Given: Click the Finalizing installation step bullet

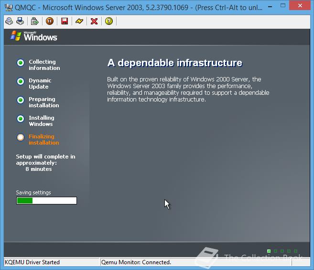Looking at the screenshot, I should click(x=21, y=137).
